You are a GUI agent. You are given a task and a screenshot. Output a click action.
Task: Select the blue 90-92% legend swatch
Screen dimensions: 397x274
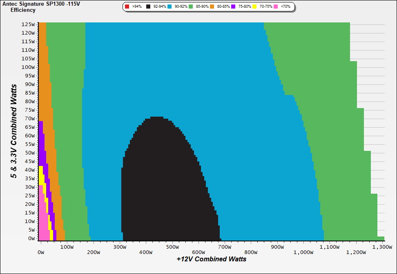(x=169, y=7)
